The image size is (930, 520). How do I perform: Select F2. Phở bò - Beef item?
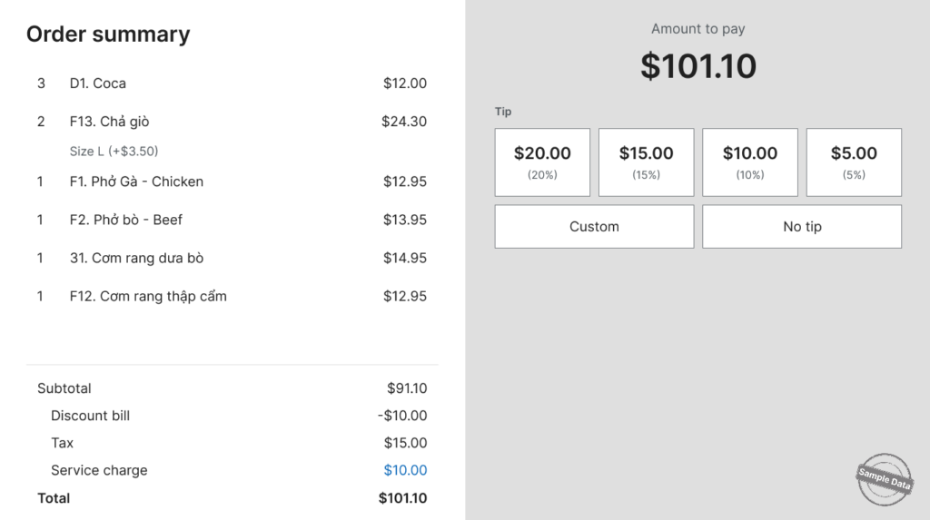point(232,220)
